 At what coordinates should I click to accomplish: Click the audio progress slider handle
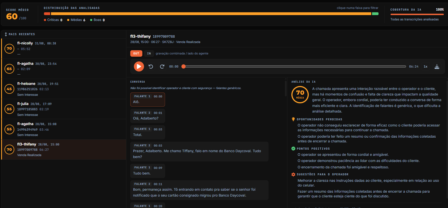pos(184,66)
